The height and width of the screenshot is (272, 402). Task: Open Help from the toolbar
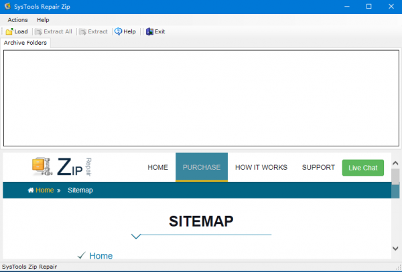point(125,31)
